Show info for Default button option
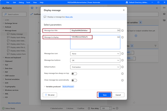 coord(123,67)
